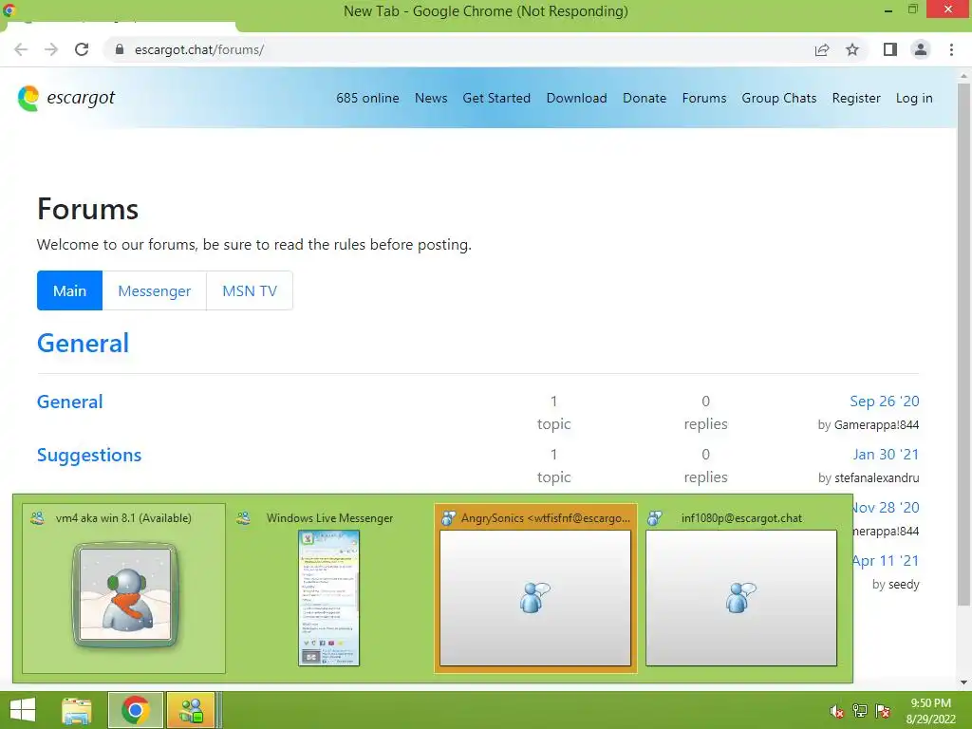Open the General category heading link

[84, 343]
